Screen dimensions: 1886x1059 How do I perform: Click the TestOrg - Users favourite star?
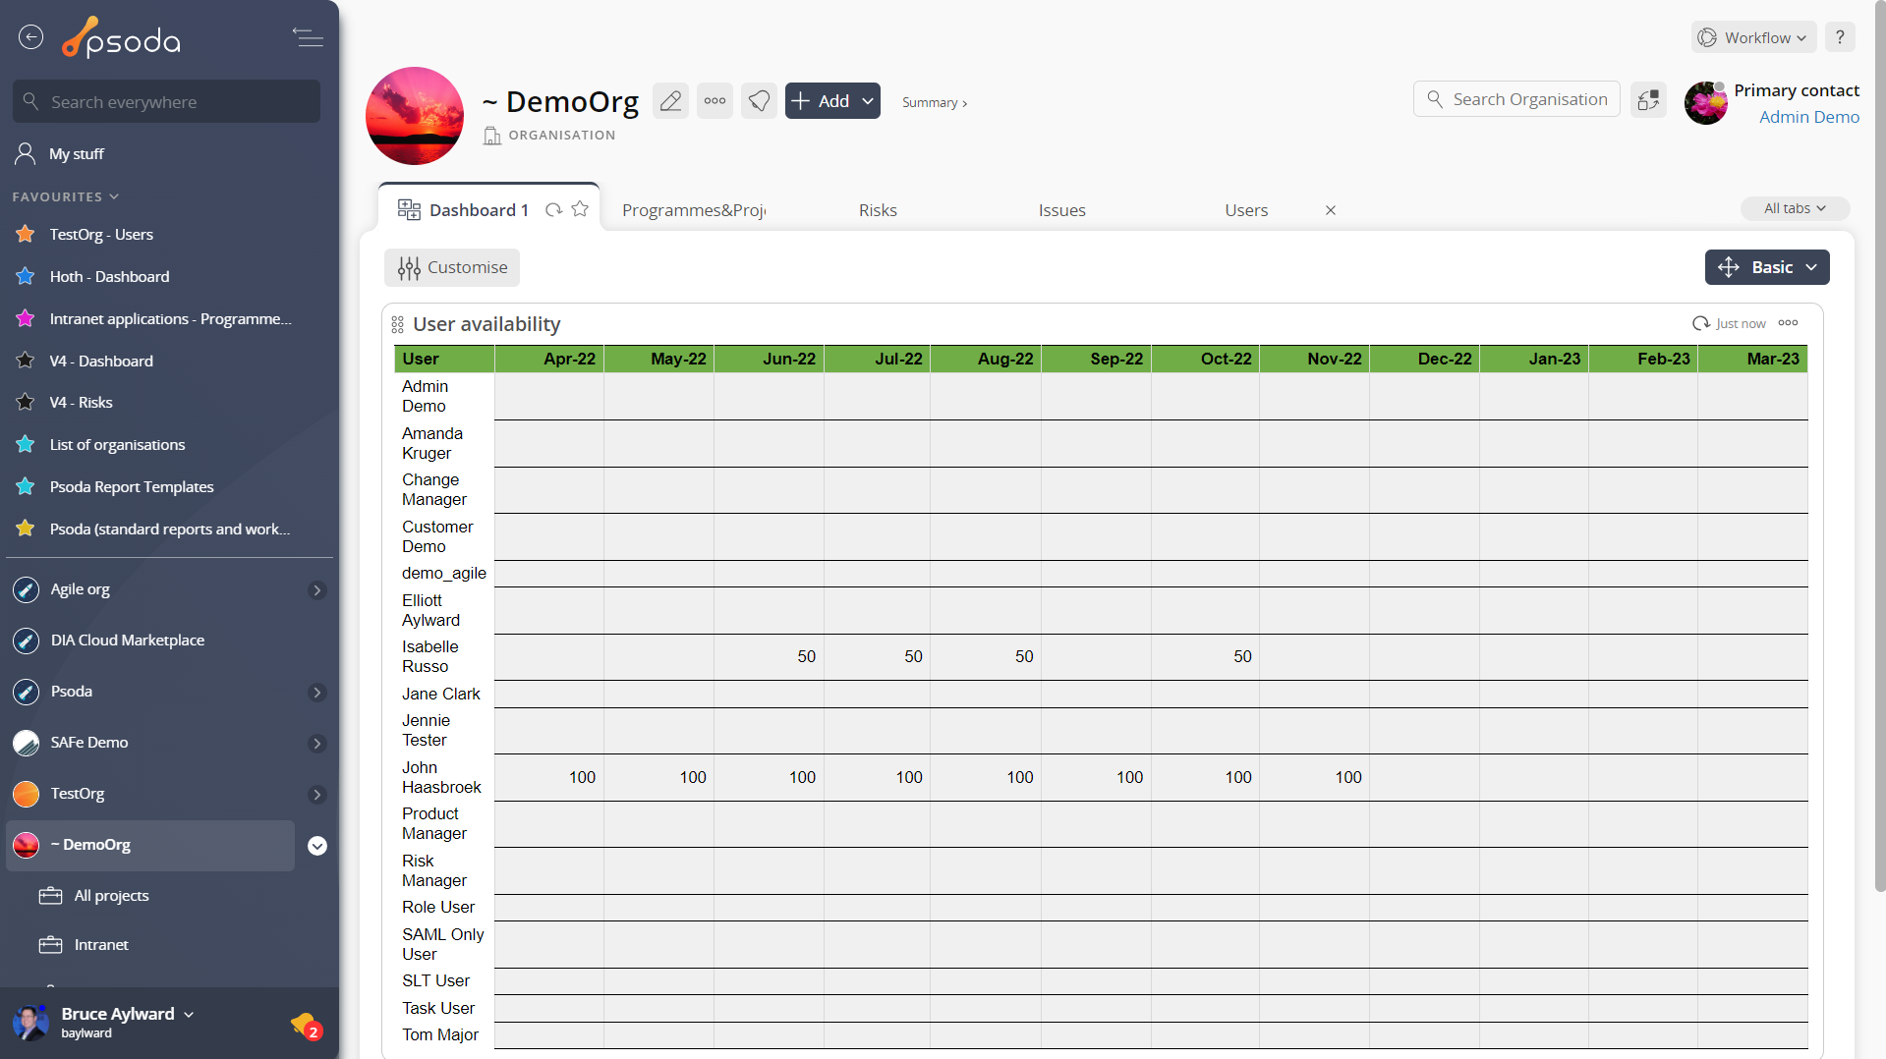[26, 234]
